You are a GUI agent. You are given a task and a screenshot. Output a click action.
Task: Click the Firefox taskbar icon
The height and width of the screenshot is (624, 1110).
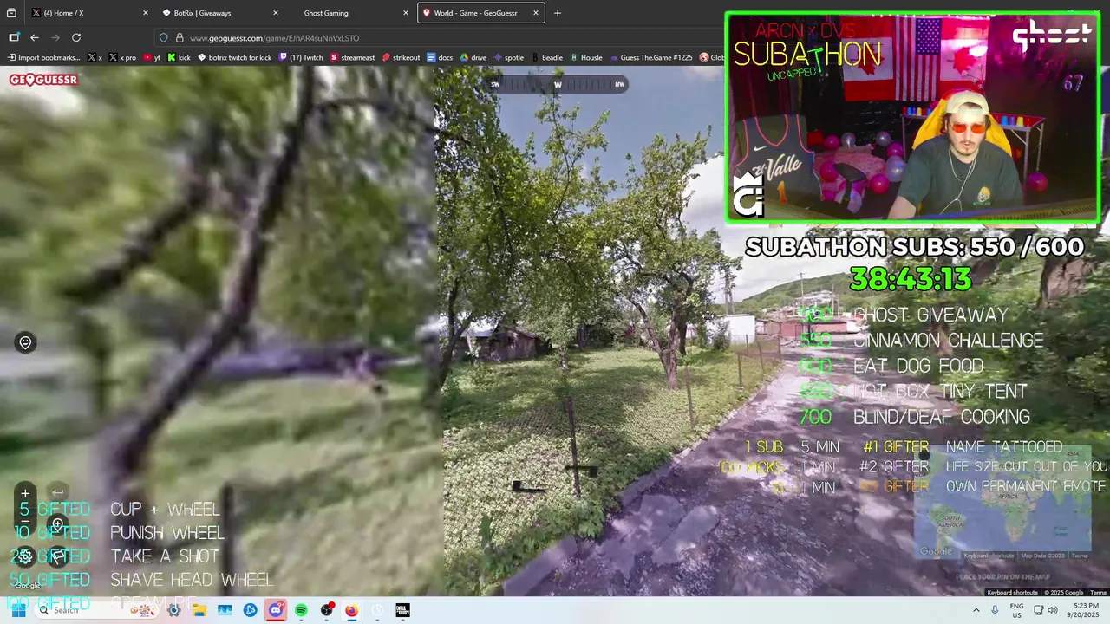coord(351,610)
